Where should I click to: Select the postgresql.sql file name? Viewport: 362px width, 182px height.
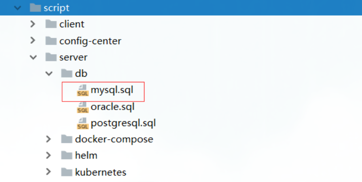click(123, 123)
